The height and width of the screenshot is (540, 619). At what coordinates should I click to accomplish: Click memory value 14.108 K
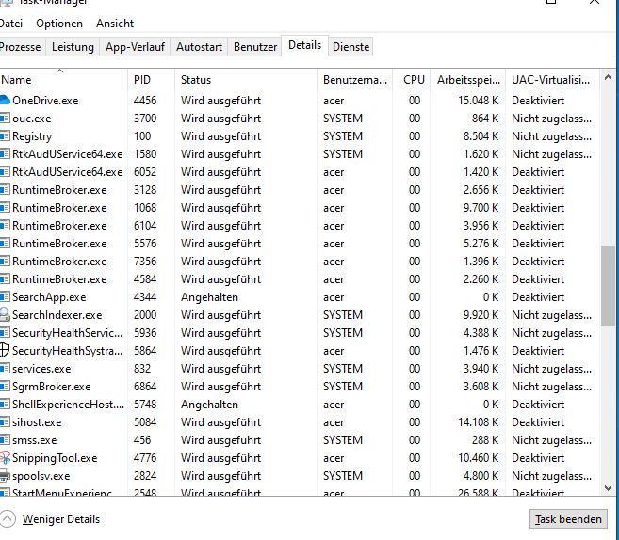point(478,422)
